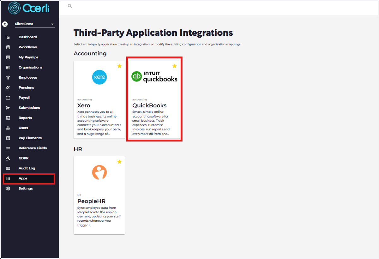Screen dimensions: 379x259
Task: Click the Submissions send icon
Action: 8,108
